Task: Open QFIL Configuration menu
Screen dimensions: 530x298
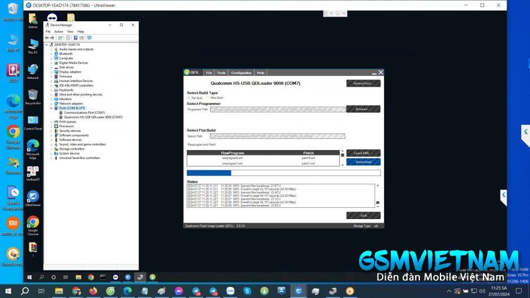Action: pyautogui.click(x=241, y=72)
